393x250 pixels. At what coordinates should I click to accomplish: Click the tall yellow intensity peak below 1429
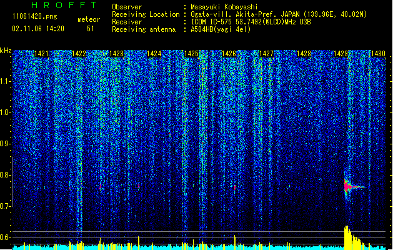click(347, 237)
